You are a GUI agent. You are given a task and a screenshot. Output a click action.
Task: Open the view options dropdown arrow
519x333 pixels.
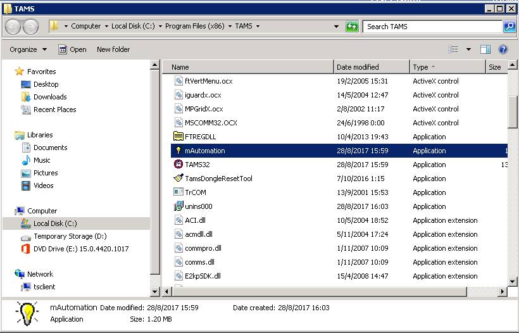coord(468,49)
